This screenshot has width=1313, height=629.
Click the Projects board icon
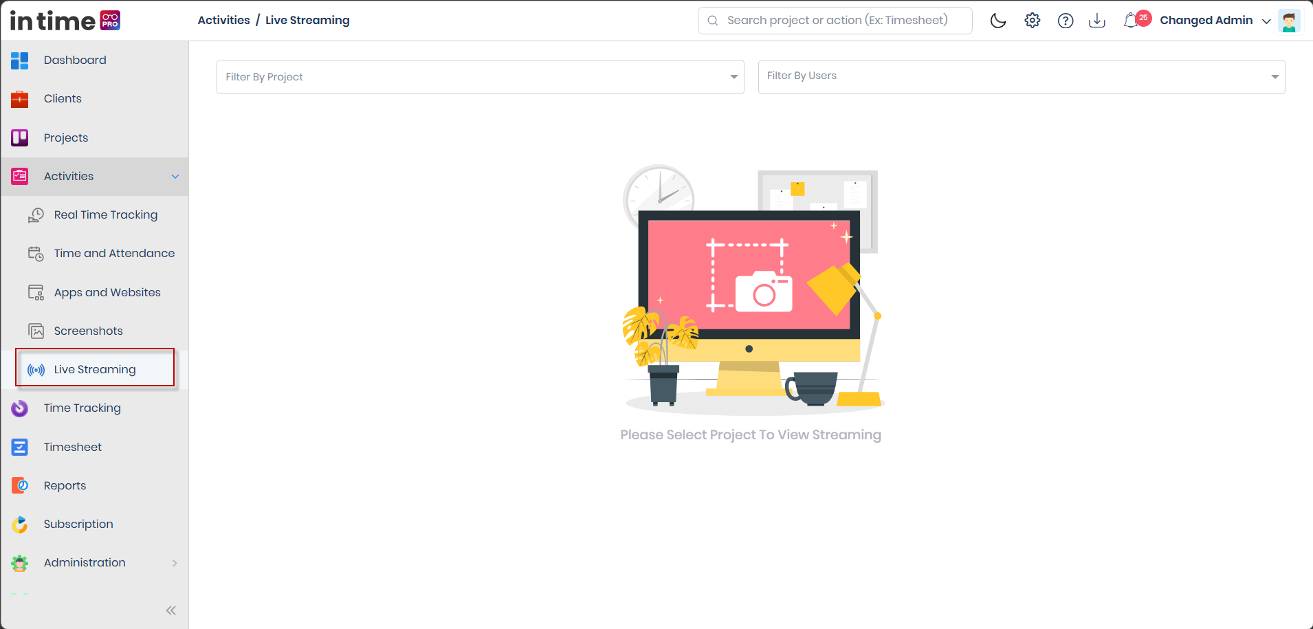click(x=20, y=137)
